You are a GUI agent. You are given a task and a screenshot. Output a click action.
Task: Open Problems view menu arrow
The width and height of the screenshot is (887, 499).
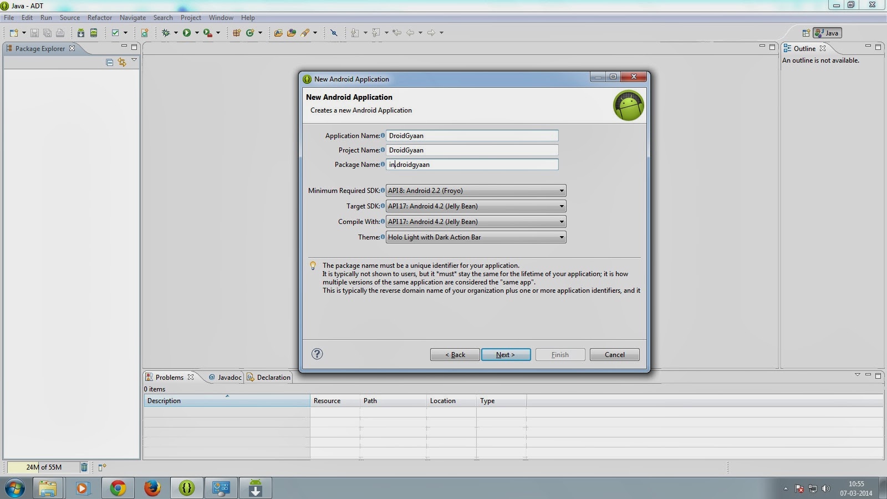click(x=858, y=375)
